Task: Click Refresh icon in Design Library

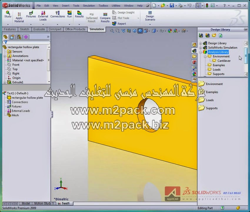Action: pos(221,35)
